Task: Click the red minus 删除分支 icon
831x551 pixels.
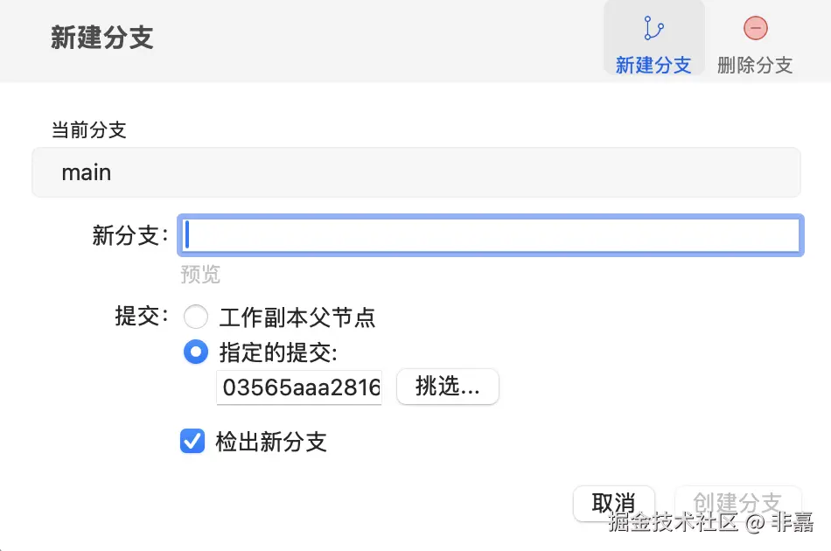Action: click(x=754, y=28)
